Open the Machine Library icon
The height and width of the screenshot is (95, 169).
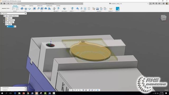tap(97, 8)
